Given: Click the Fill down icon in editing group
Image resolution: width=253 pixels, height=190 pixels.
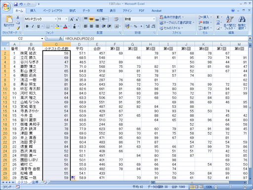Looking at the screenshot, I should coord(218,23).
